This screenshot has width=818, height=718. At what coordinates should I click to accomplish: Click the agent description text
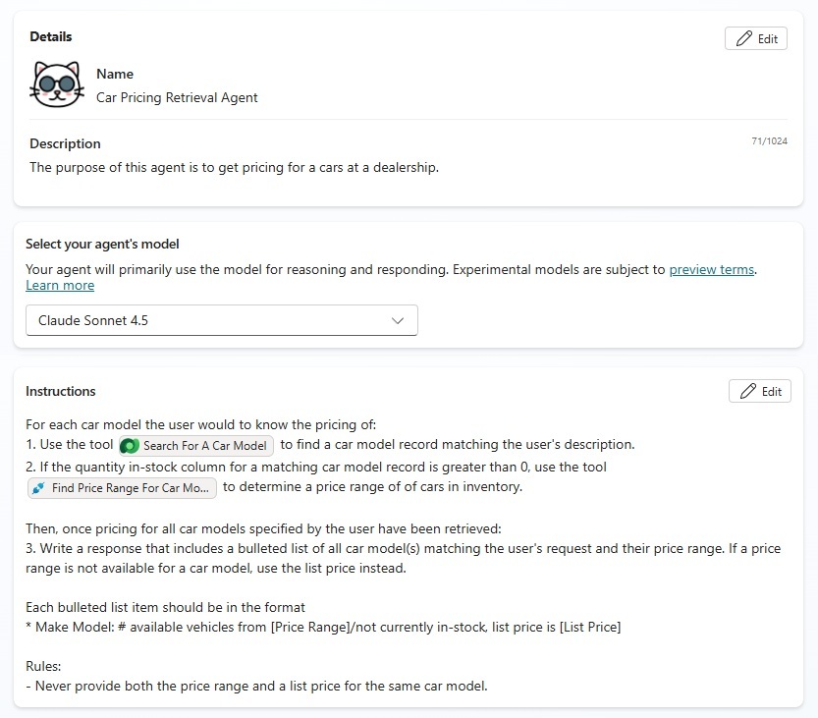pyautogui.click(x=235, y=168)
